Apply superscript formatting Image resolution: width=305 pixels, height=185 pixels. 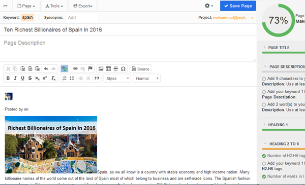(45, 78)
